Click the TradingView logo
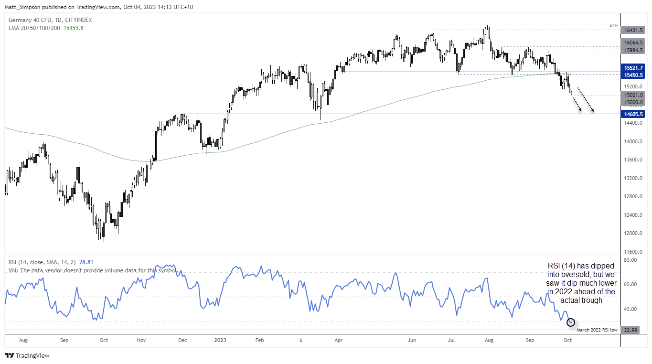The image size is (652, 364). click(x=27, y=355)
